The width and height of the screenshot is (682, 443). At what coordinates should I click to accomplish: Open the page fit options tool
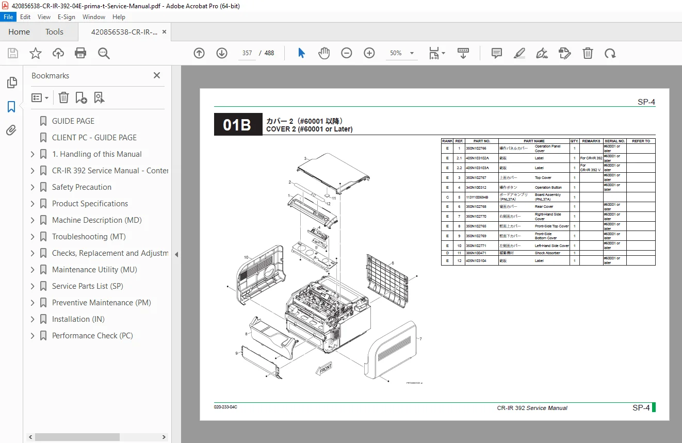tap(437, 53)
